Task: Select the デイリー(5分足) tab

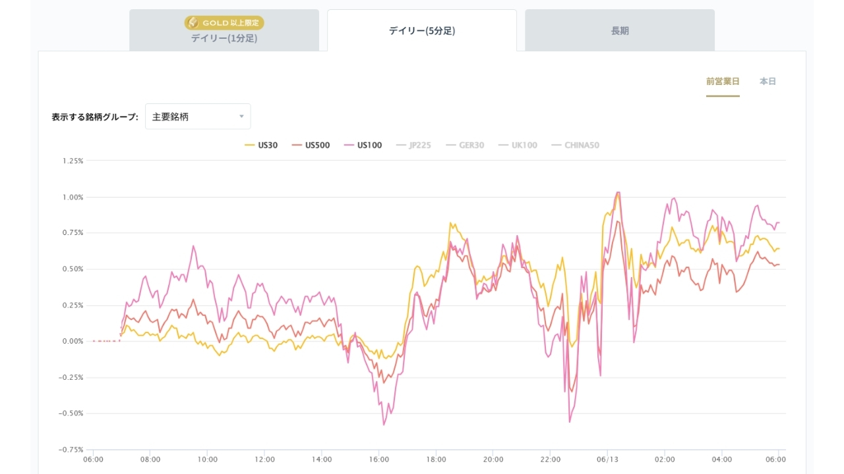Action: coord(422,30)
